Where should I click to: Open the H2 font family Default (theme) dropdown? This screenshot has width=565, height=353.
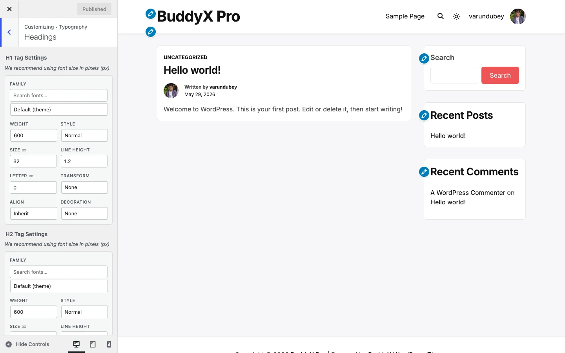pos(59,286)
